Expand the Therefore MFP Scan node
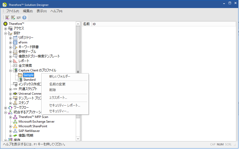The image size is (239, 149). coord(10,117)
